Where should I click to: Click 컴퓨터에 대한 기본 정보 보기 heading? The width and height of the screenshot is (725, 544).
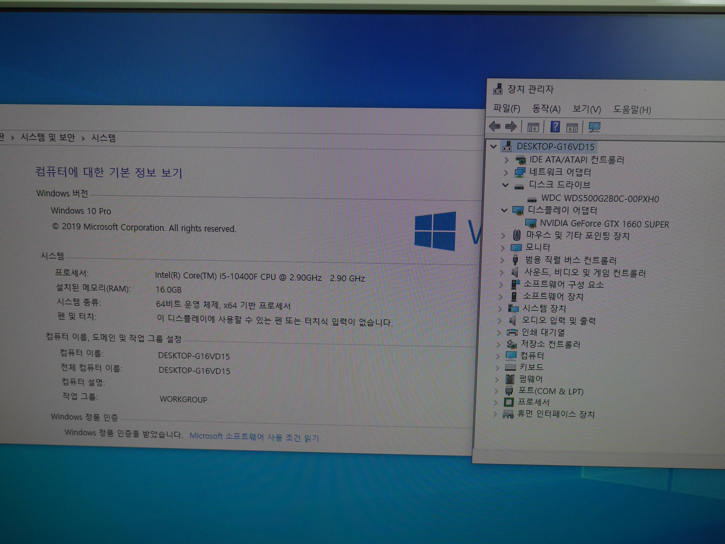click(x=109, y=172)
